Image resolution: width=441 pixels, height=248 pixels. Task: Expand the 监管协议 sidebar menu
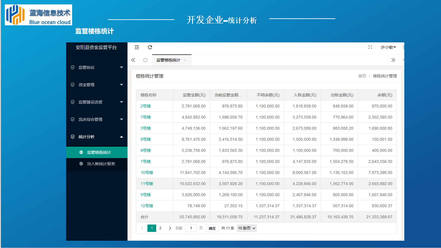97,67
